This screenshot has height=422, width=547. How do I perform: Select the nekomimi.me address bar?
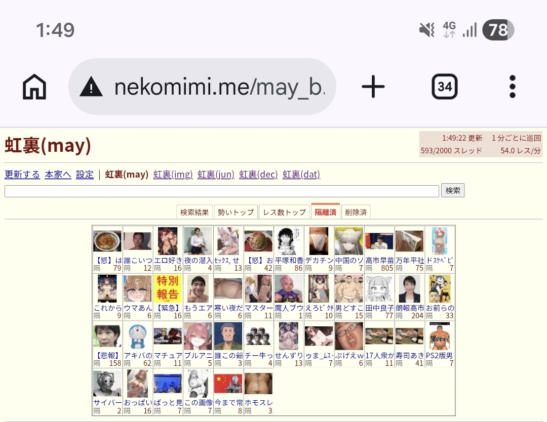pos(202,87)
